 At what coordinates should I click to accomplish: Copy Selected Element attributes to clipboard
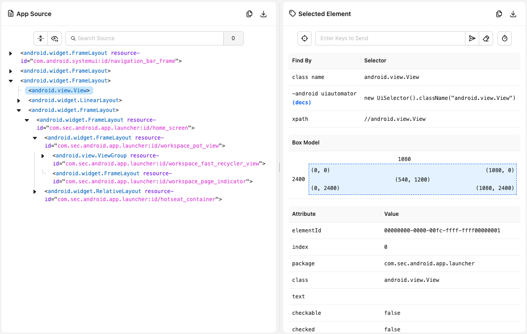click(499, 14)
